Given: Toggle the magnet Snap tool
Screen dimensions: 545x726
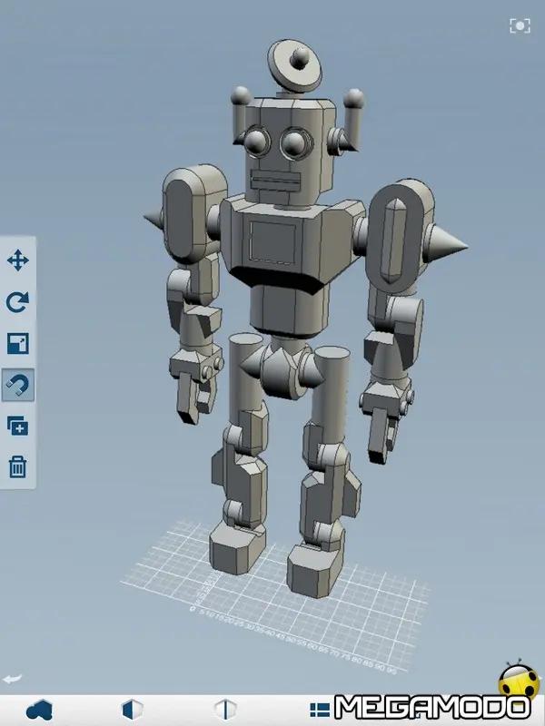Looking at the screenshot, I should pyautogui.click(x=18, y=385).
